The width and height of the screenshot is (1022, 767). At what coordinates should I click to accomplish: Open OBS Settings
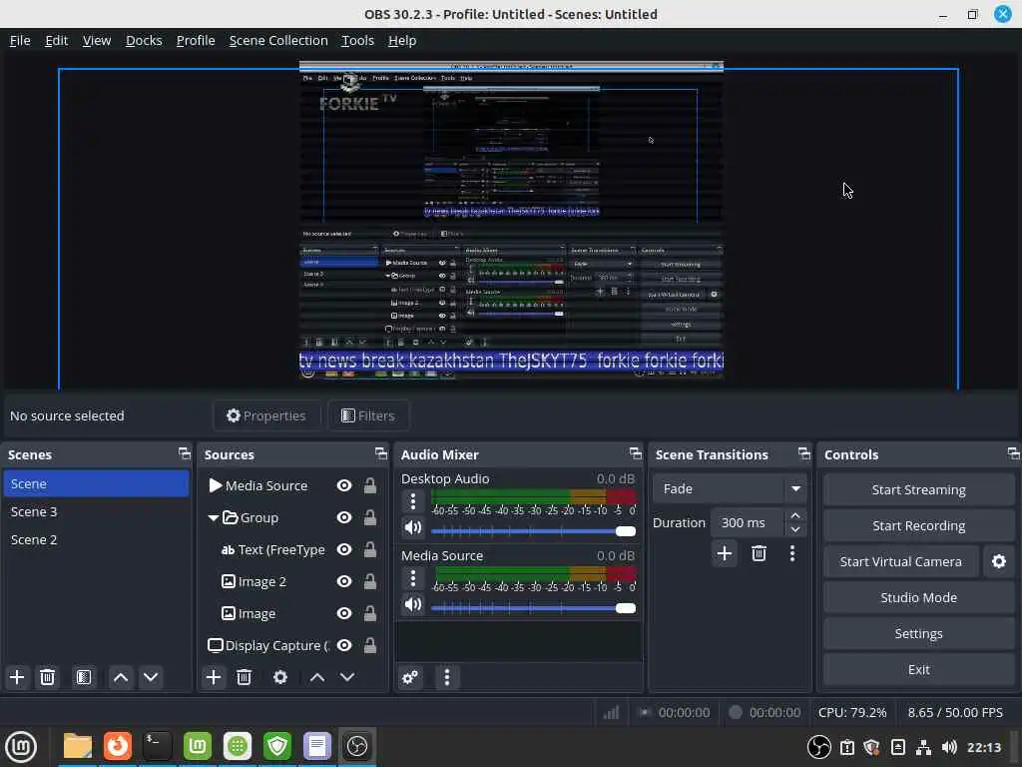point(918,633)
